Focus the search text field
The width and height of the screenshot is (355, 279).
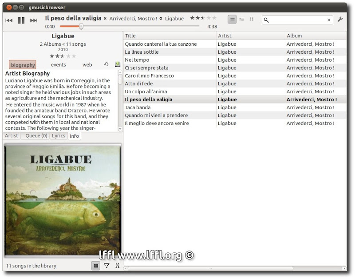[x=298, y=20]
